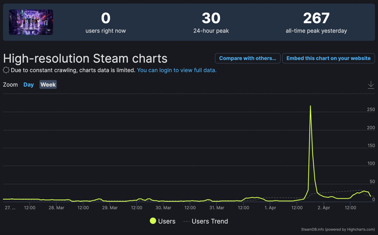378x235 pixels.
Task: Switch chart zoom to Day
Action: click(28, 85)
